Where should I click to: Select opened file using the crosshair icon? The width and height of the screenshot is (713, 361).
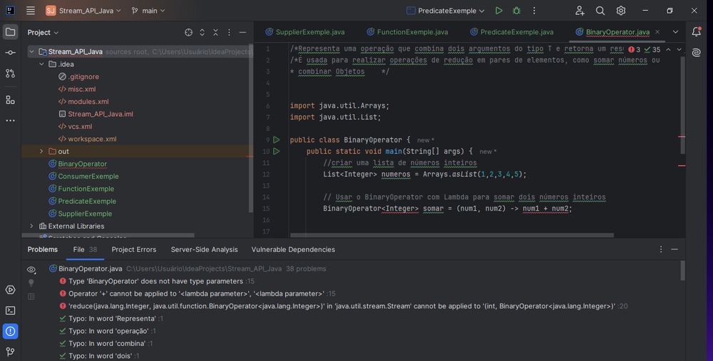tap(189, 33)
